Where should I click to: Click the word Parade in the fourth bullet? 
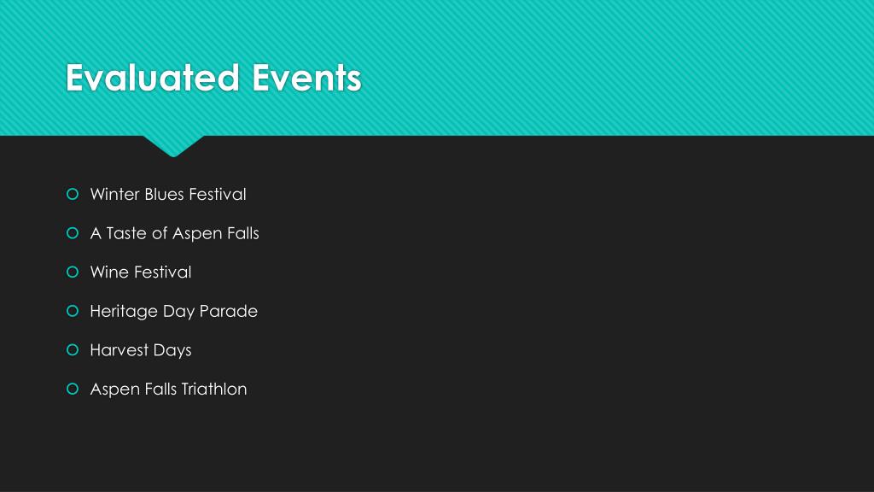click(229, 311)
